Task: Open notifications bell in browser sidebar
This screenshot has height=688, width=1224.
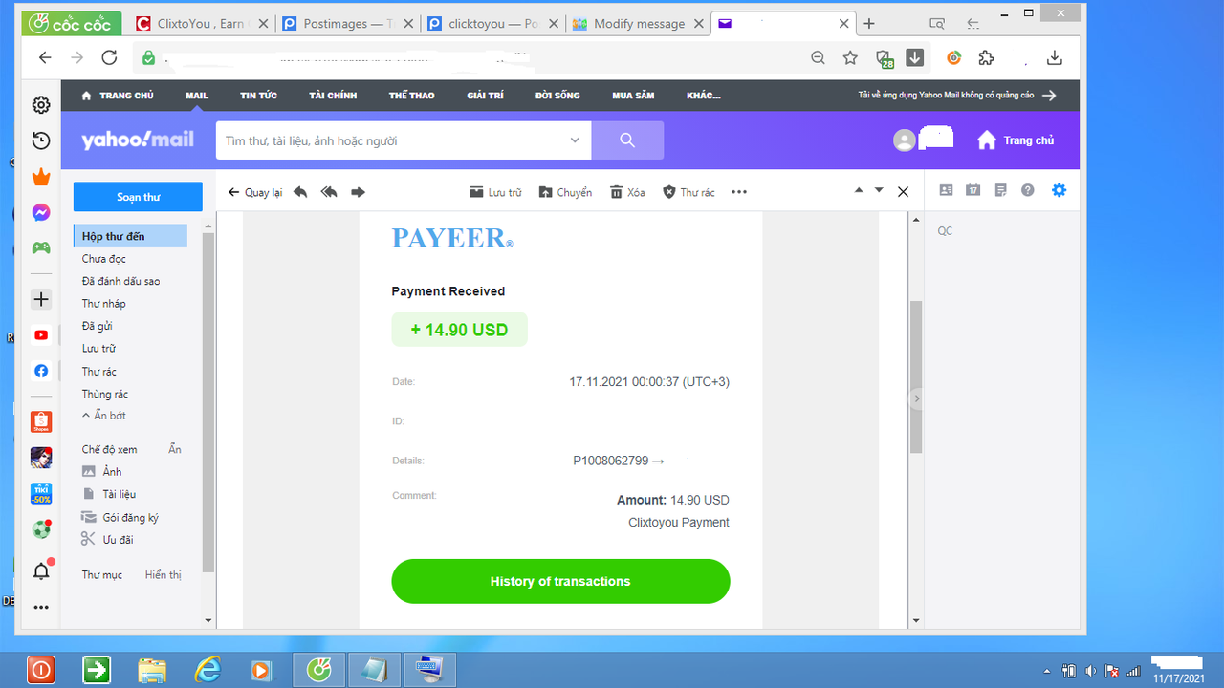Action: point(41,571)
